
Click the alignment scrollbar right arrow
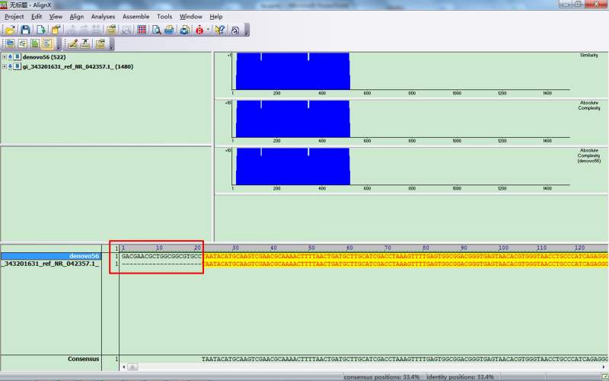tap(604, 367)
